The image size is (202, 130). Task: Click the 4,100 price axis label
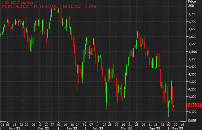(192, 112)
